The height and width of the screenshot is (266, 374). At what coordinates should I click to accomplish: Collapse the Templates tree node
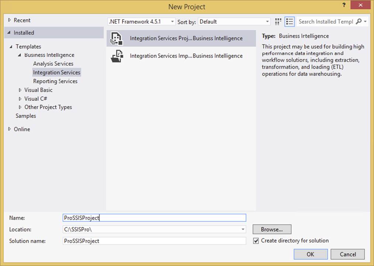point(11,47)
